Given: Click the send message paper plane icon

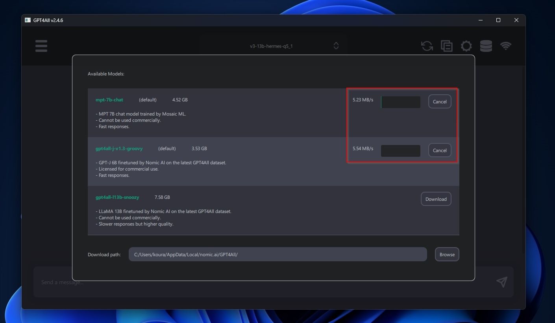Looking at the screenshot, I should (x=501, y=282).
